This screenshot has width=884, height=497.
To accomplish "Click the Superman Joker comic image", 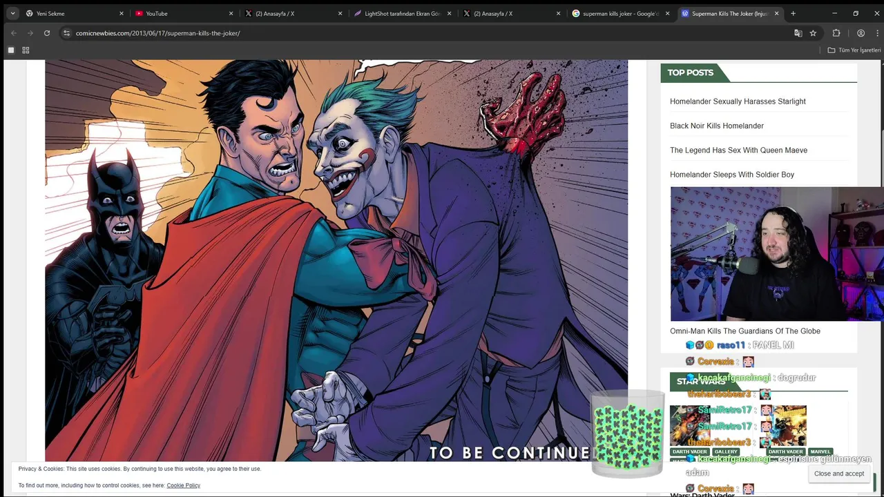I will click(336, 260).
